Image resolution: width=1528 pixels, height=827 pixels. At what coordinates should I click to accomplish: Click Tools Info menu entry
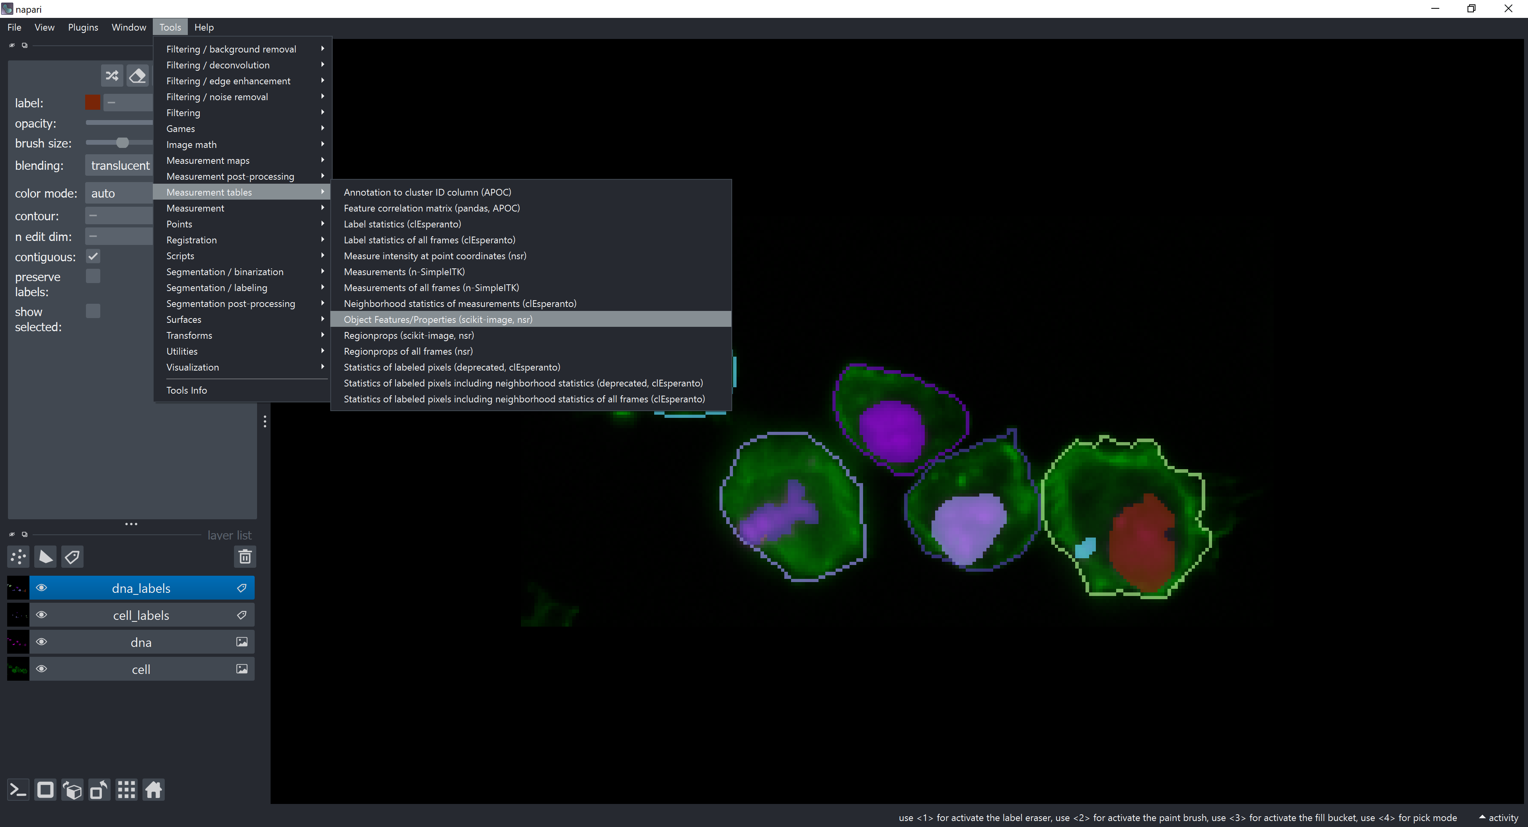pyautogui.click(x=242, y=390)
